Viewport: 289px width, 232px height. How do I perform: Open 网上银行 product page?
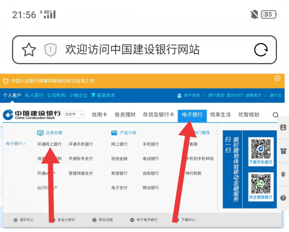point(119,144)
